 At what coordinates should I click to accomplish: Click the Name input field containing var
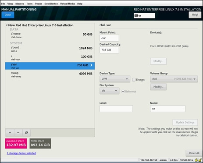[x=167, y=109]
